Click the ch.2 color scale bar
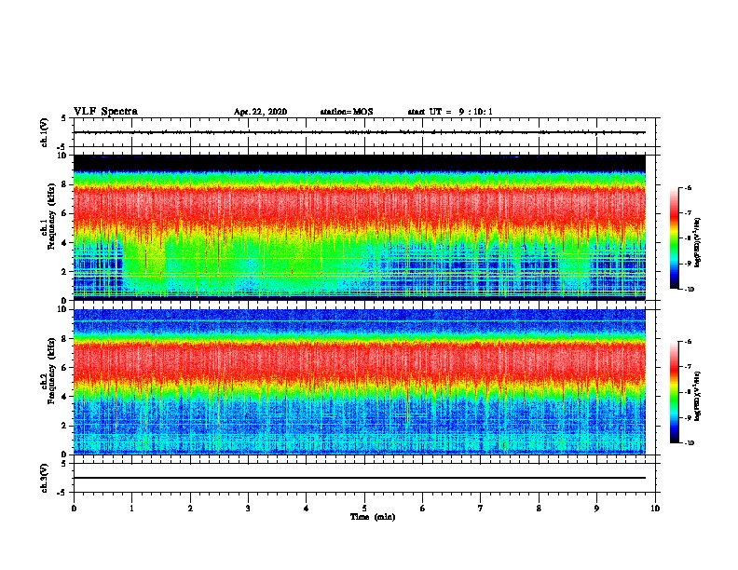This screenshot has height=570, width=738. point(675,392)
